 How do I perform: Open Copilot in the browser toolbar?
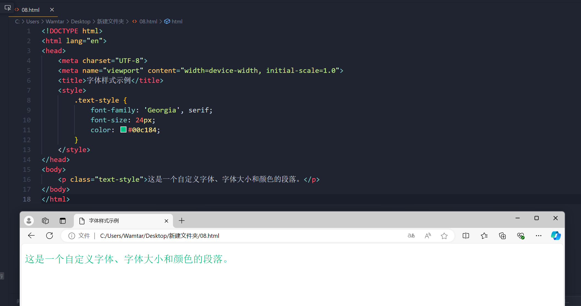pos(556,236)
